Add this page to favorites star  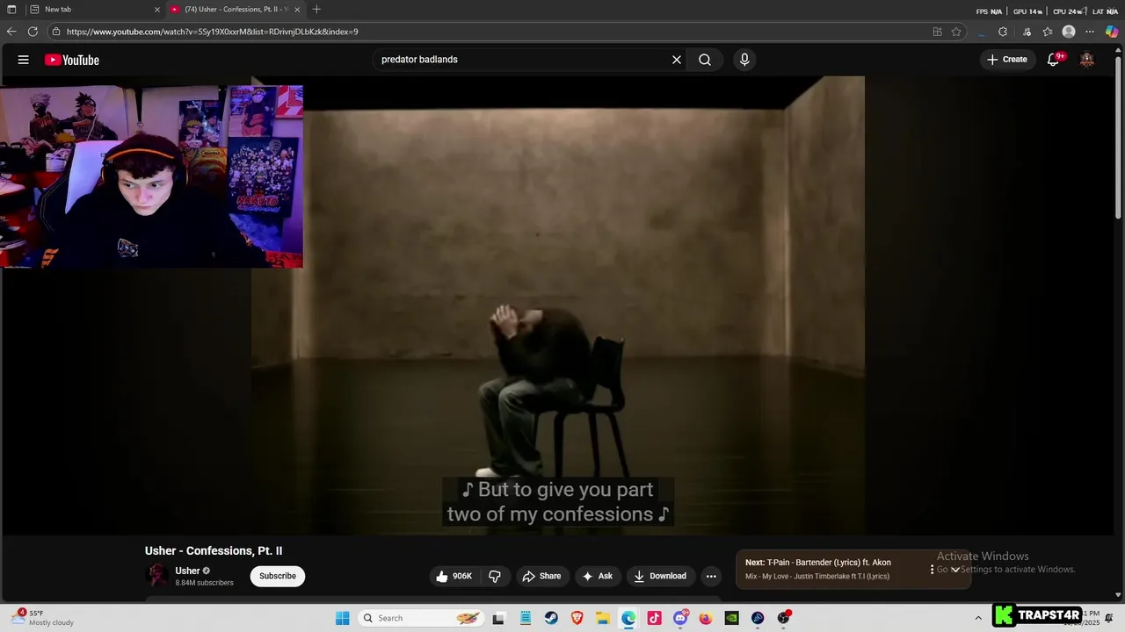coord(956,32)
